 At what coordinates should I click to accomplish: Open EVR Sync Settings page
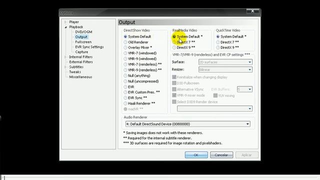click(x=89, y=47)
